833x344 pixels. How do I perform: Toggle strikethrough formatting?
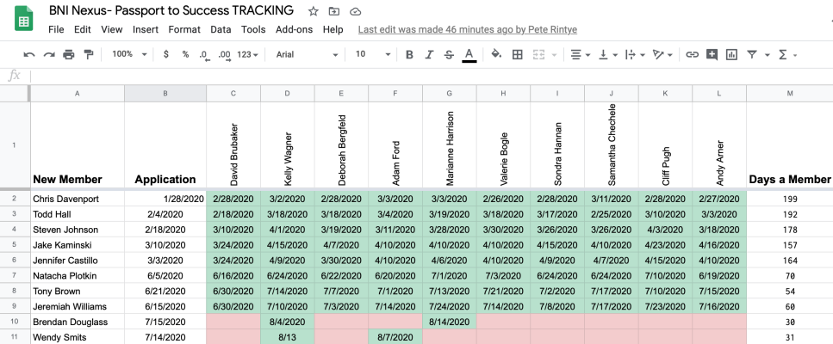(449, 54)
